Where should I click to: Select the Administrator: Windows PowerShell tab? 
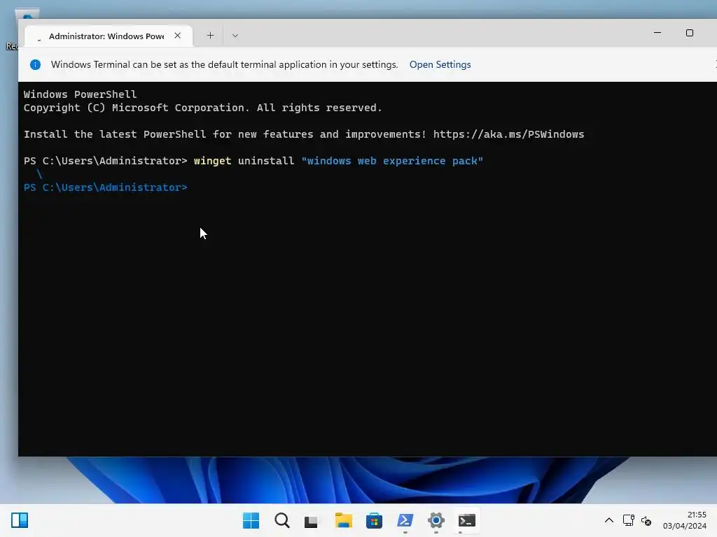109,36
